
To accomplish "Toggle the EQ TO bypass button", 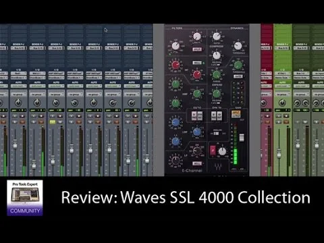I will pos(194,116).
